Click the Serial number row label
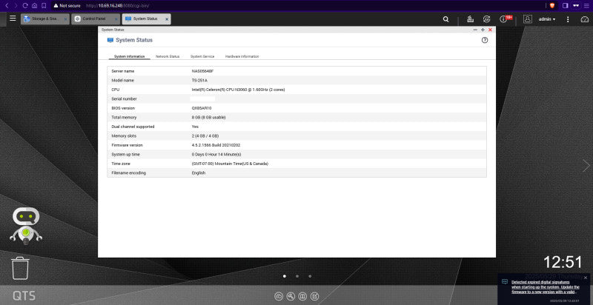593x305 pixels. [124, 99]
